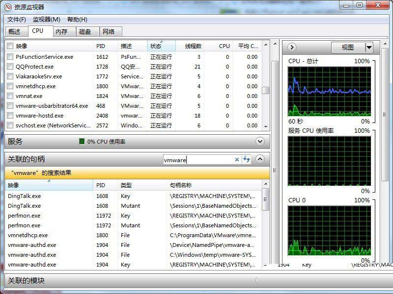Check the vmware-hostd.exe process checkbox
This screenshot has height=294, width=393.
(10, 116)
